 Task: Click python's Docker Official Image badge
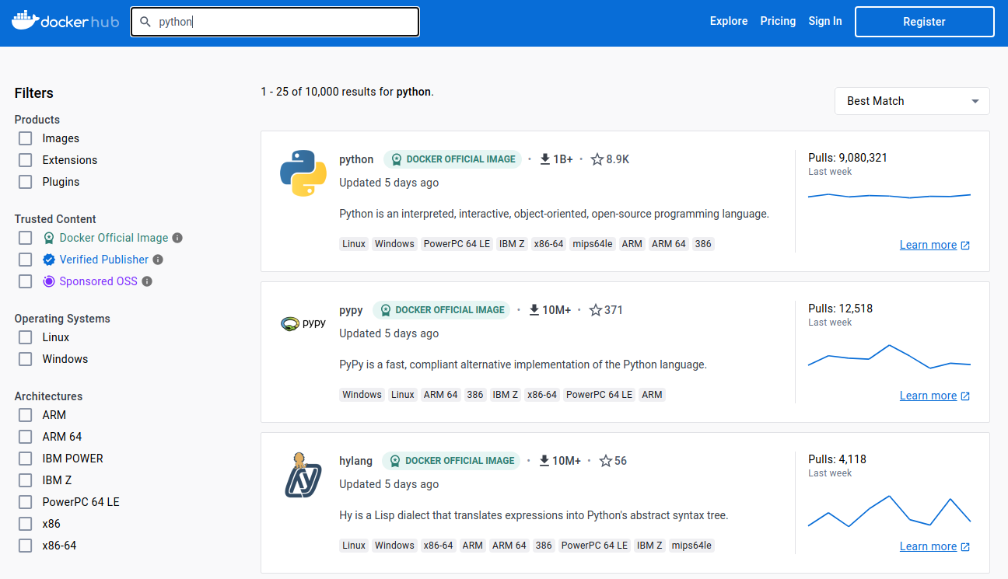pyautogui.click(x=453, y=159)
